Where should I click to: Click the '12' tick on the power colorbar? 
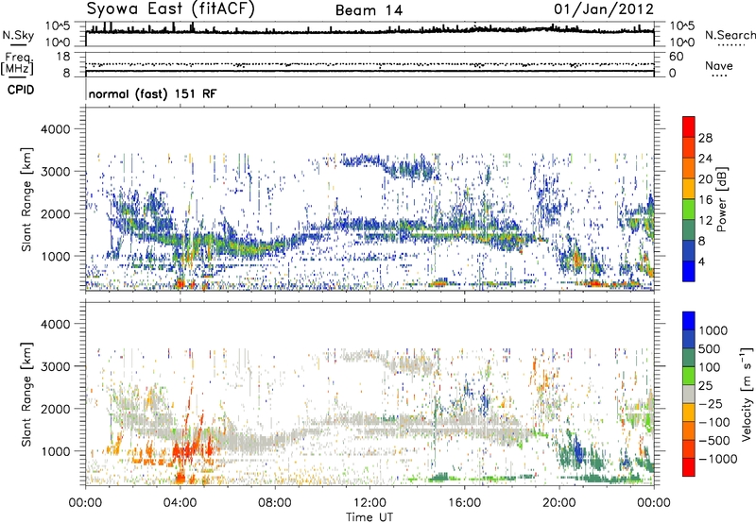[x=705, y=221]
